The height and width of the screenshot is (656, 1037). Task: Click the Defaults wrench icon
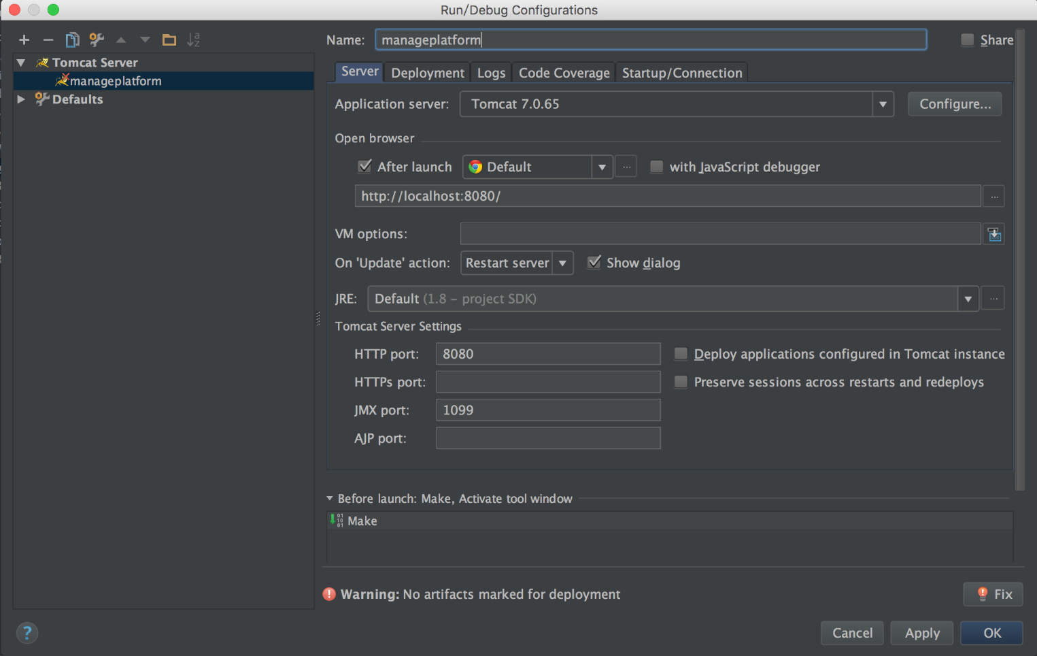[42, 99]
